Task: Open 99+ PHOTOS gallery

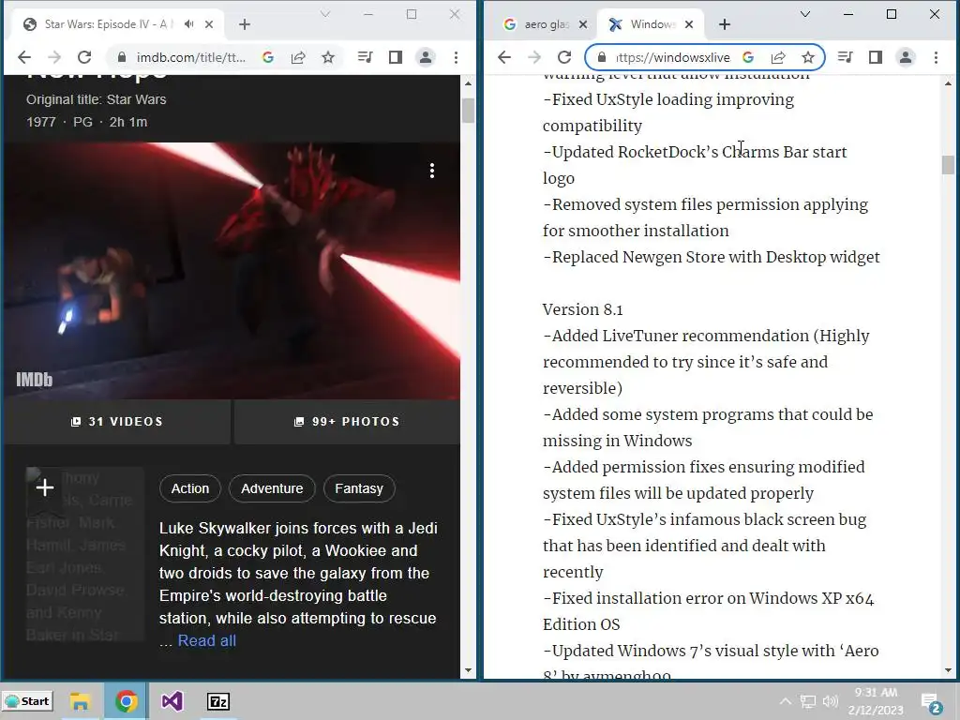Action: [x=347, y=422]
